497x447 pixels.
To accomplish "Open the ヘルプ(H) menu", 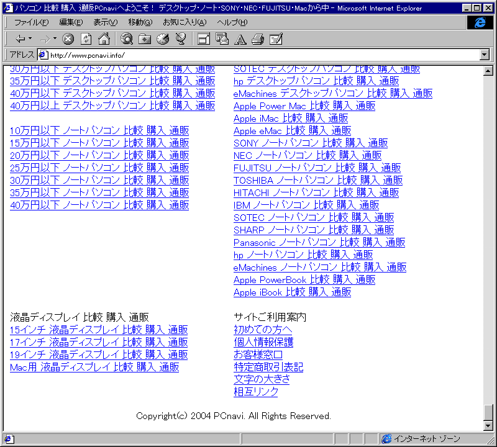I will point(232,22).
